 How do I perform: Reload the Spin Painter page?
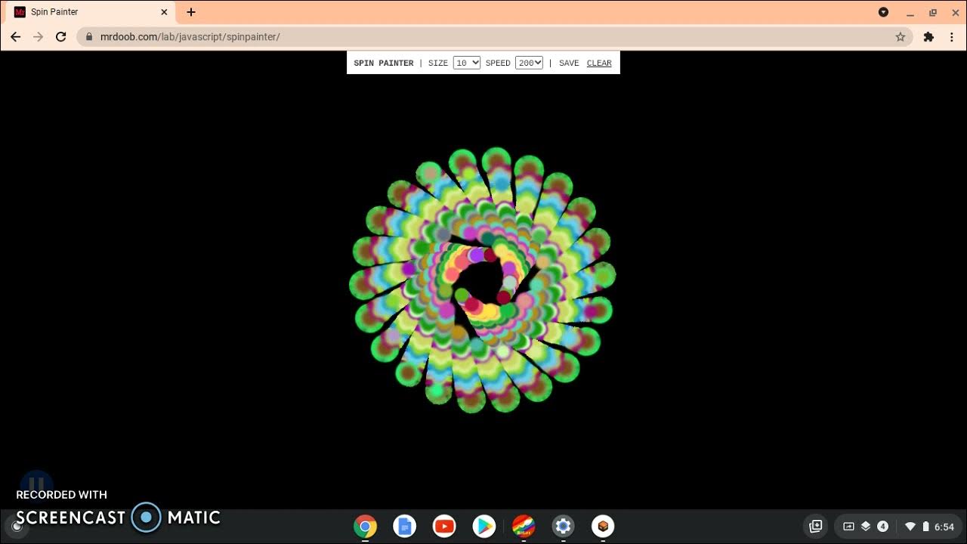[61, 36]
